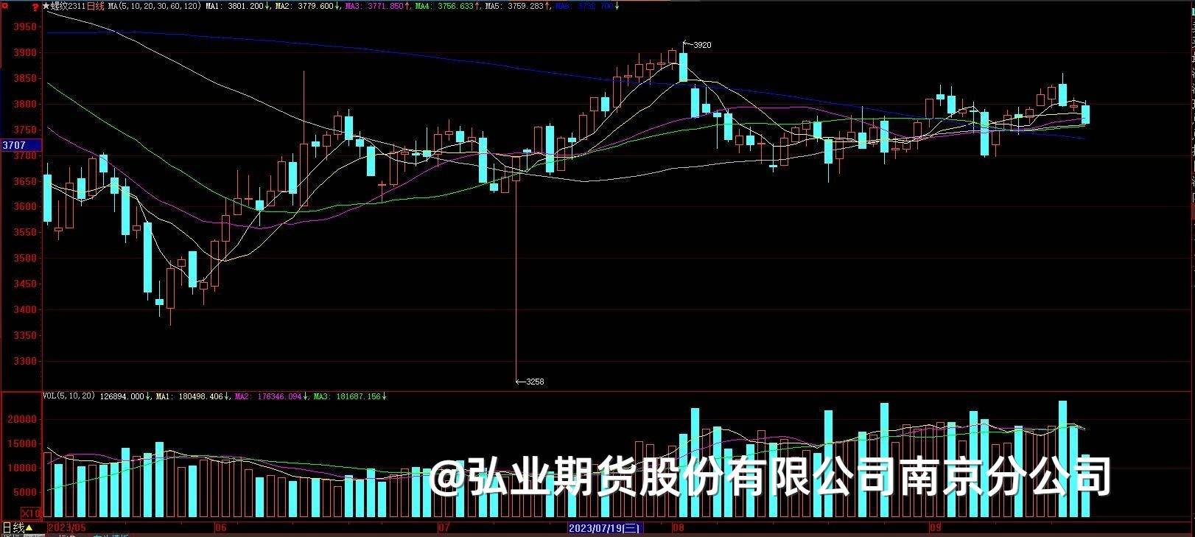Viewport: 1195px width, 537px height.
Task: Click the red question mark help icon
Action: coord(35,7)
